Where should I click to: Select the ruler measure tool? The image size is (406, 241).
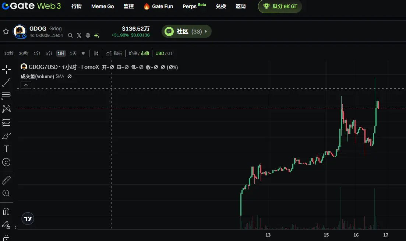point(6,180)
